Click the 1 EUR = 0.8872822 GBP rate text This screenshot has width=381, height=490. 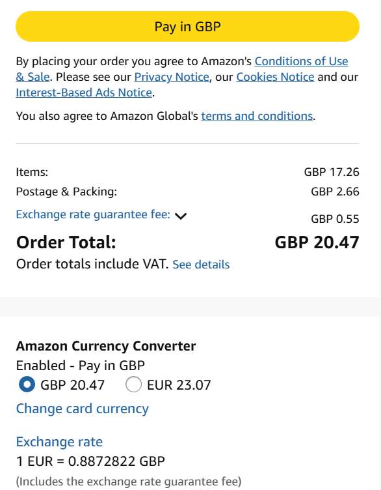(x=90, y=461)
